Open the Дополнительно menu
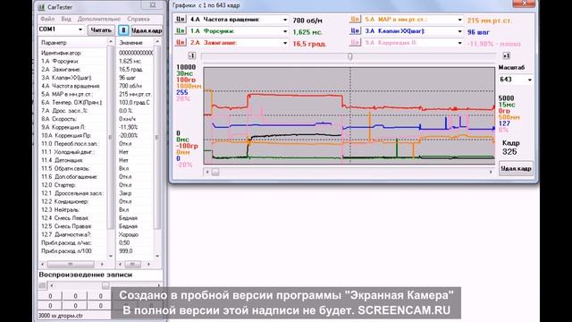572x322 pixels. (99, 19)
